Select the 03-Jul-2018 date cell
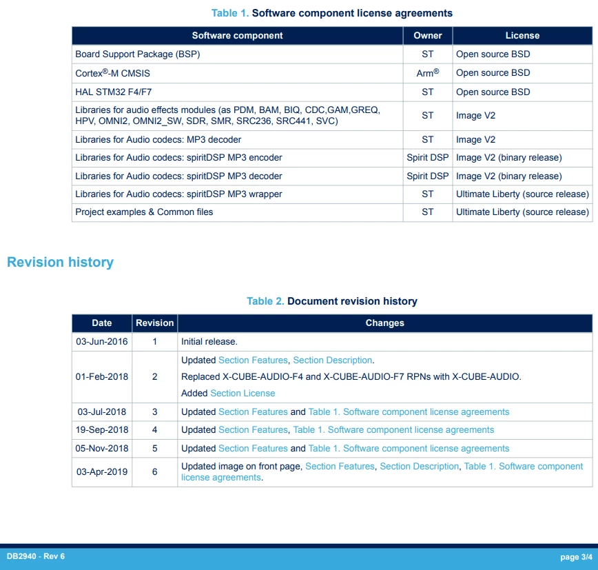 (x=102, y=411)
